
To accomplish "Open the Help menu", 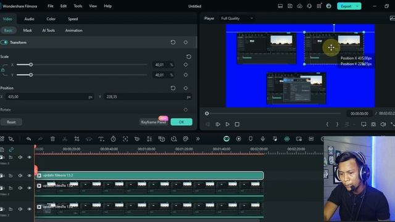I will point(107,6).
